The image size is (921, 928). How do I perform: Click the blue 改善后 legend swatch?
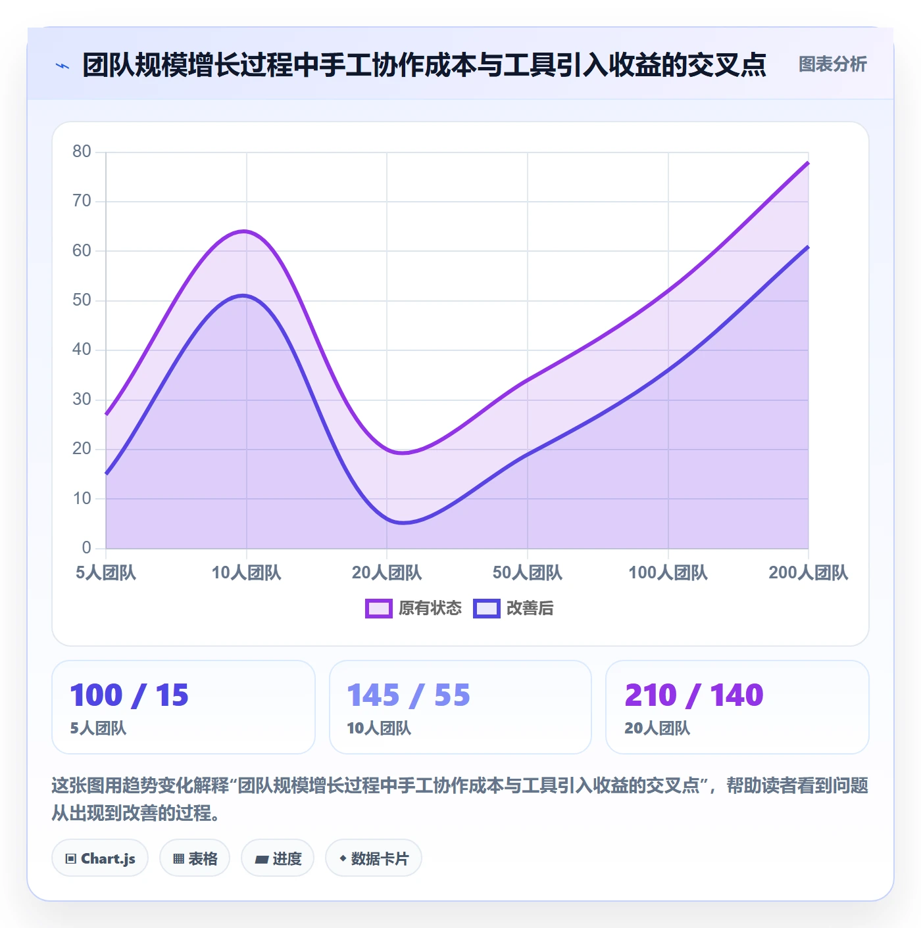(487, 609)
